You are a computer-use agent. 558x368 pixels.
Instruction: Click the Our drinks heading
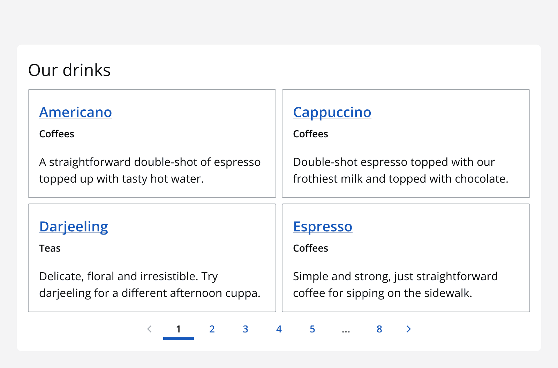(69, 70)
